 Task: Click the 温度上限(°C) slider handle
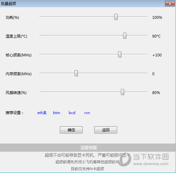pyautogui.click(x=124, y=36)
